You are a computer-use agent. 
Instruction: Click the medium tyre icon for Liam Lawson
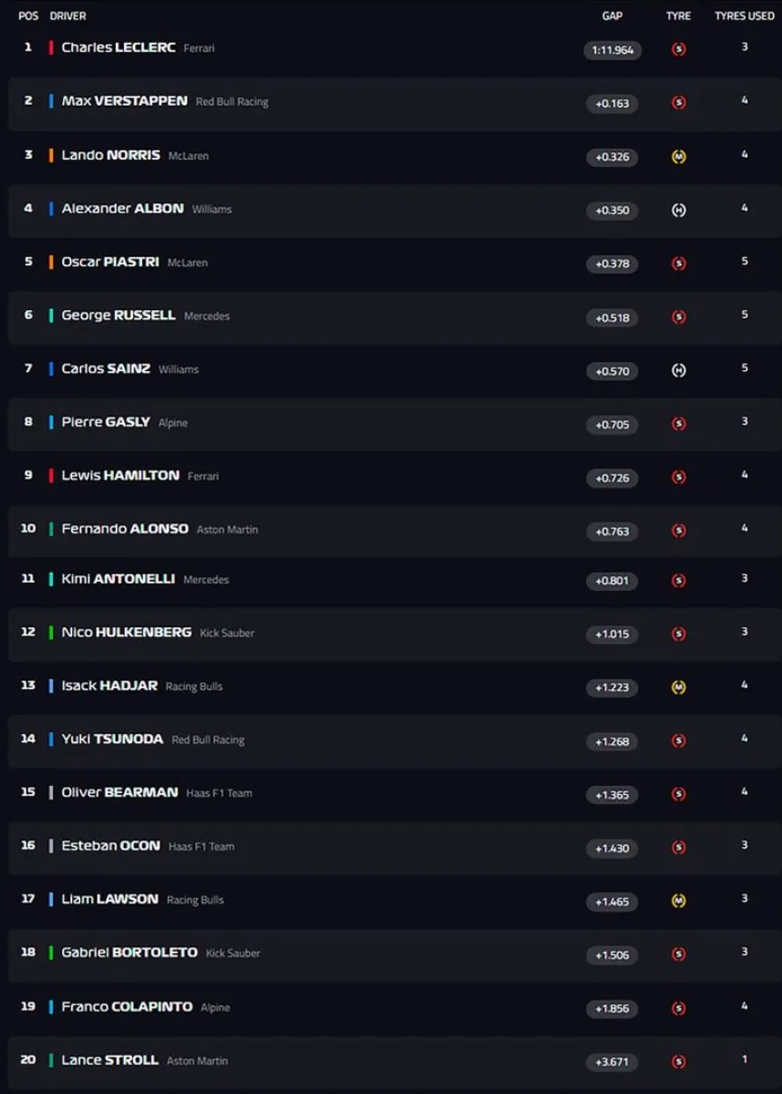click(678, 901)
